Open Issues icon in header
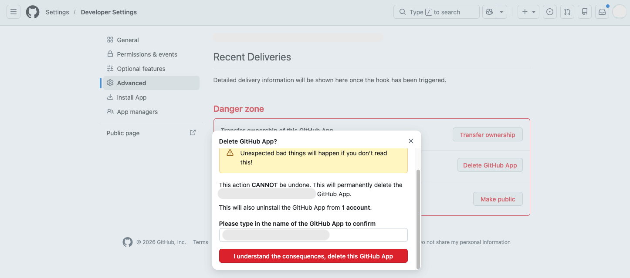The image size is (630, 278). tap(550, 12)
